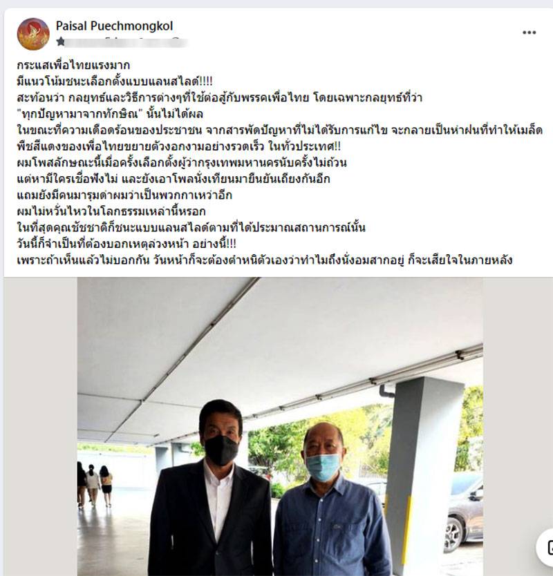Screen dimensions: 553x576
Task: Click the line mentioning แลนสไลด์ with four exclamation marks
Action: (115, 81)
